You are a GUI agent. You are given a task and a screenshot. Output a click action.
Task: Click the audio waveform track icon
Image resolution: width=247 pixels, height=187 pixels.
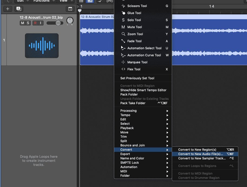(42, 45)
